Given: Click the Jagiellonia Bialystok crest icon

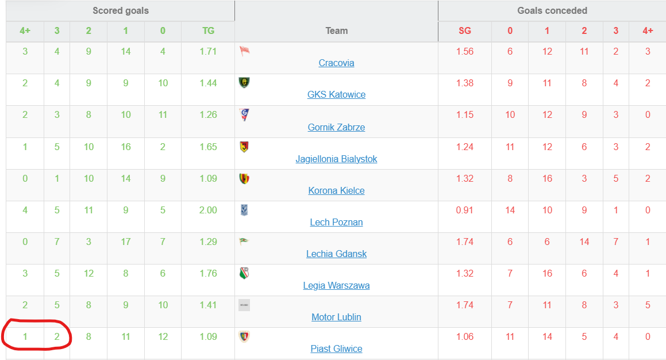Looking at the screenshot, I should tap(244, 147).
